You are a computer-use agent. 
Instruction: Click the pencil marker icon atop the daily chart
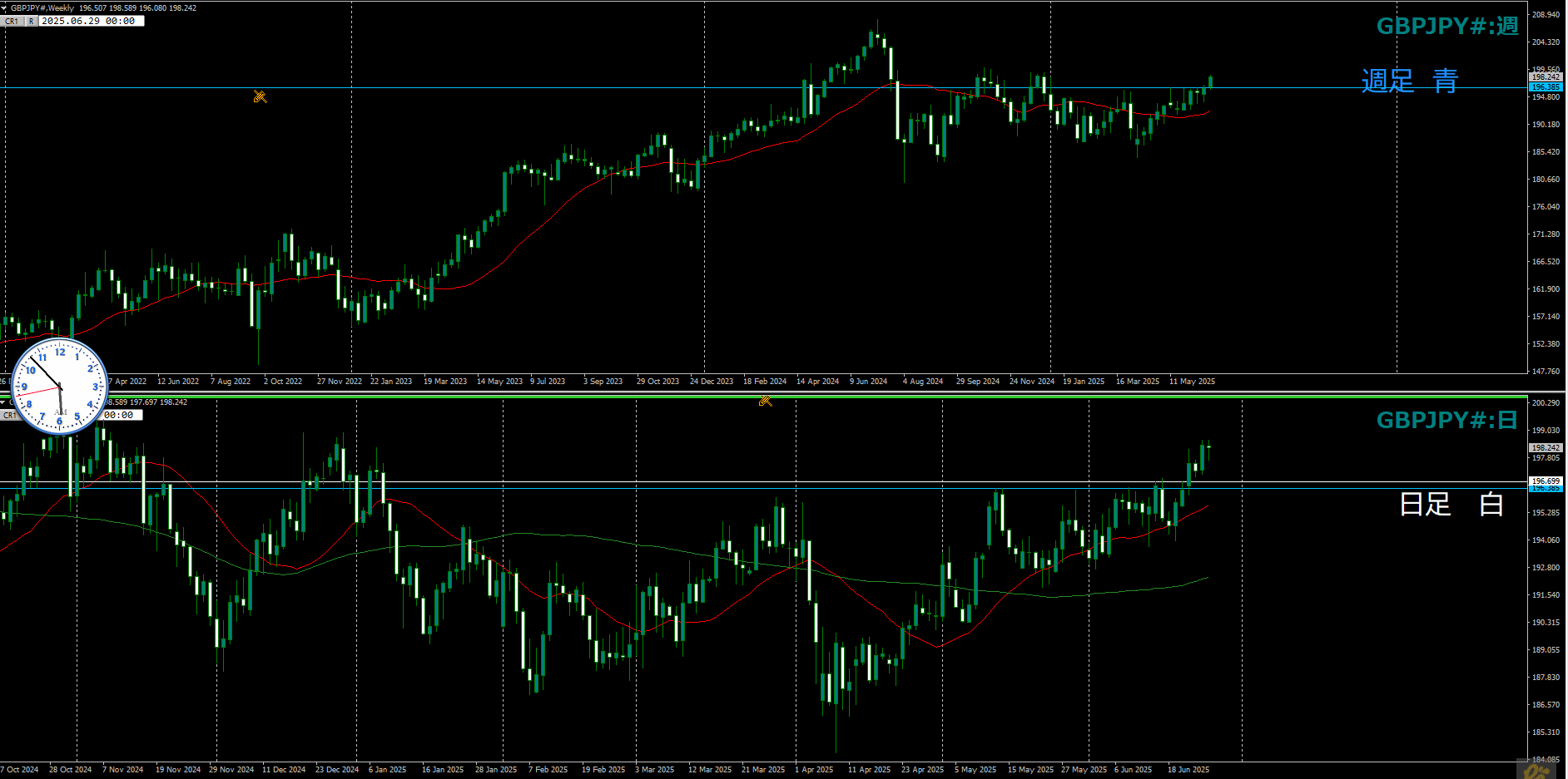[765, 401]
